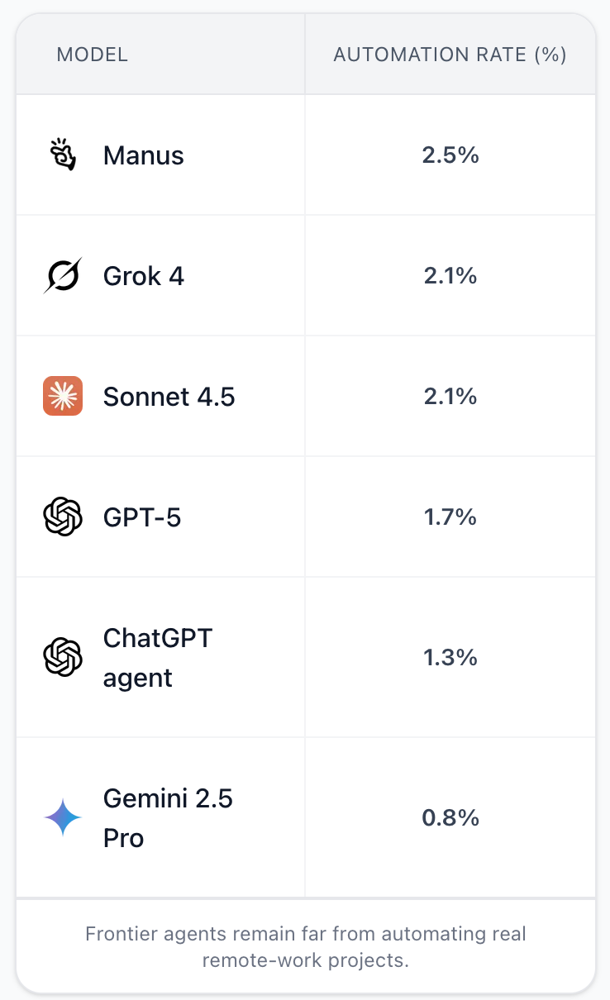
Task: Select the Grok 4 model name
Action: click(x=144, y=276)
